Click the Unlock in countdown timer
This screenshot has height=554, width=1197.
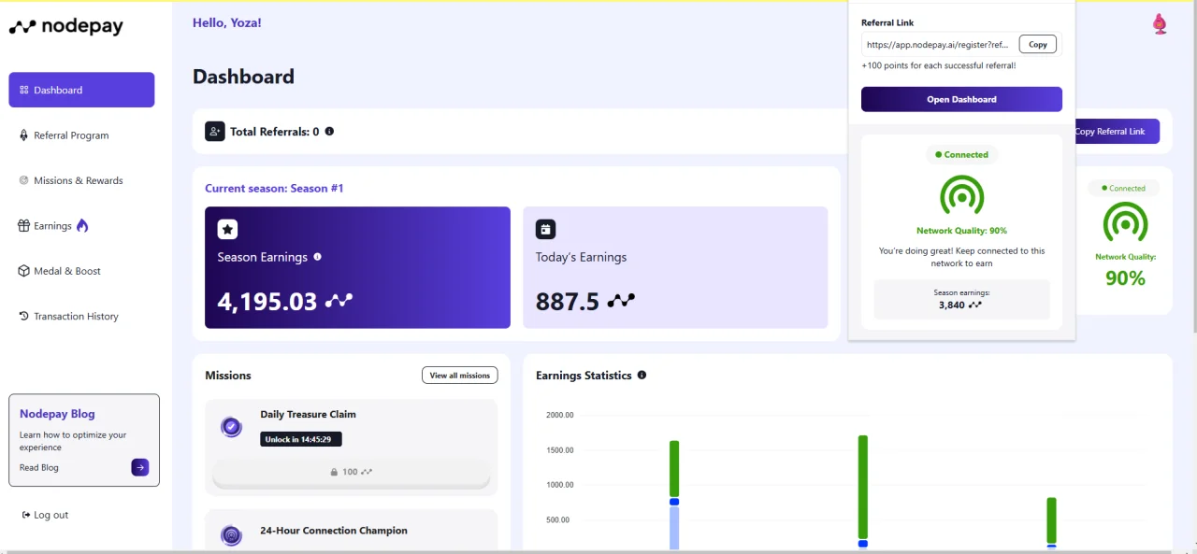(301, 439)
